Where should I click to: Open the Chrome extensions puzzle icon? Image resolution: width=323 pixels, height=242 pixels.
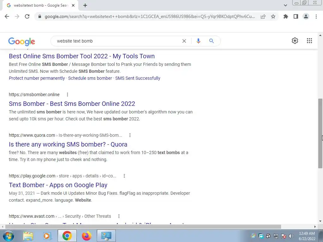coord(286,16)
